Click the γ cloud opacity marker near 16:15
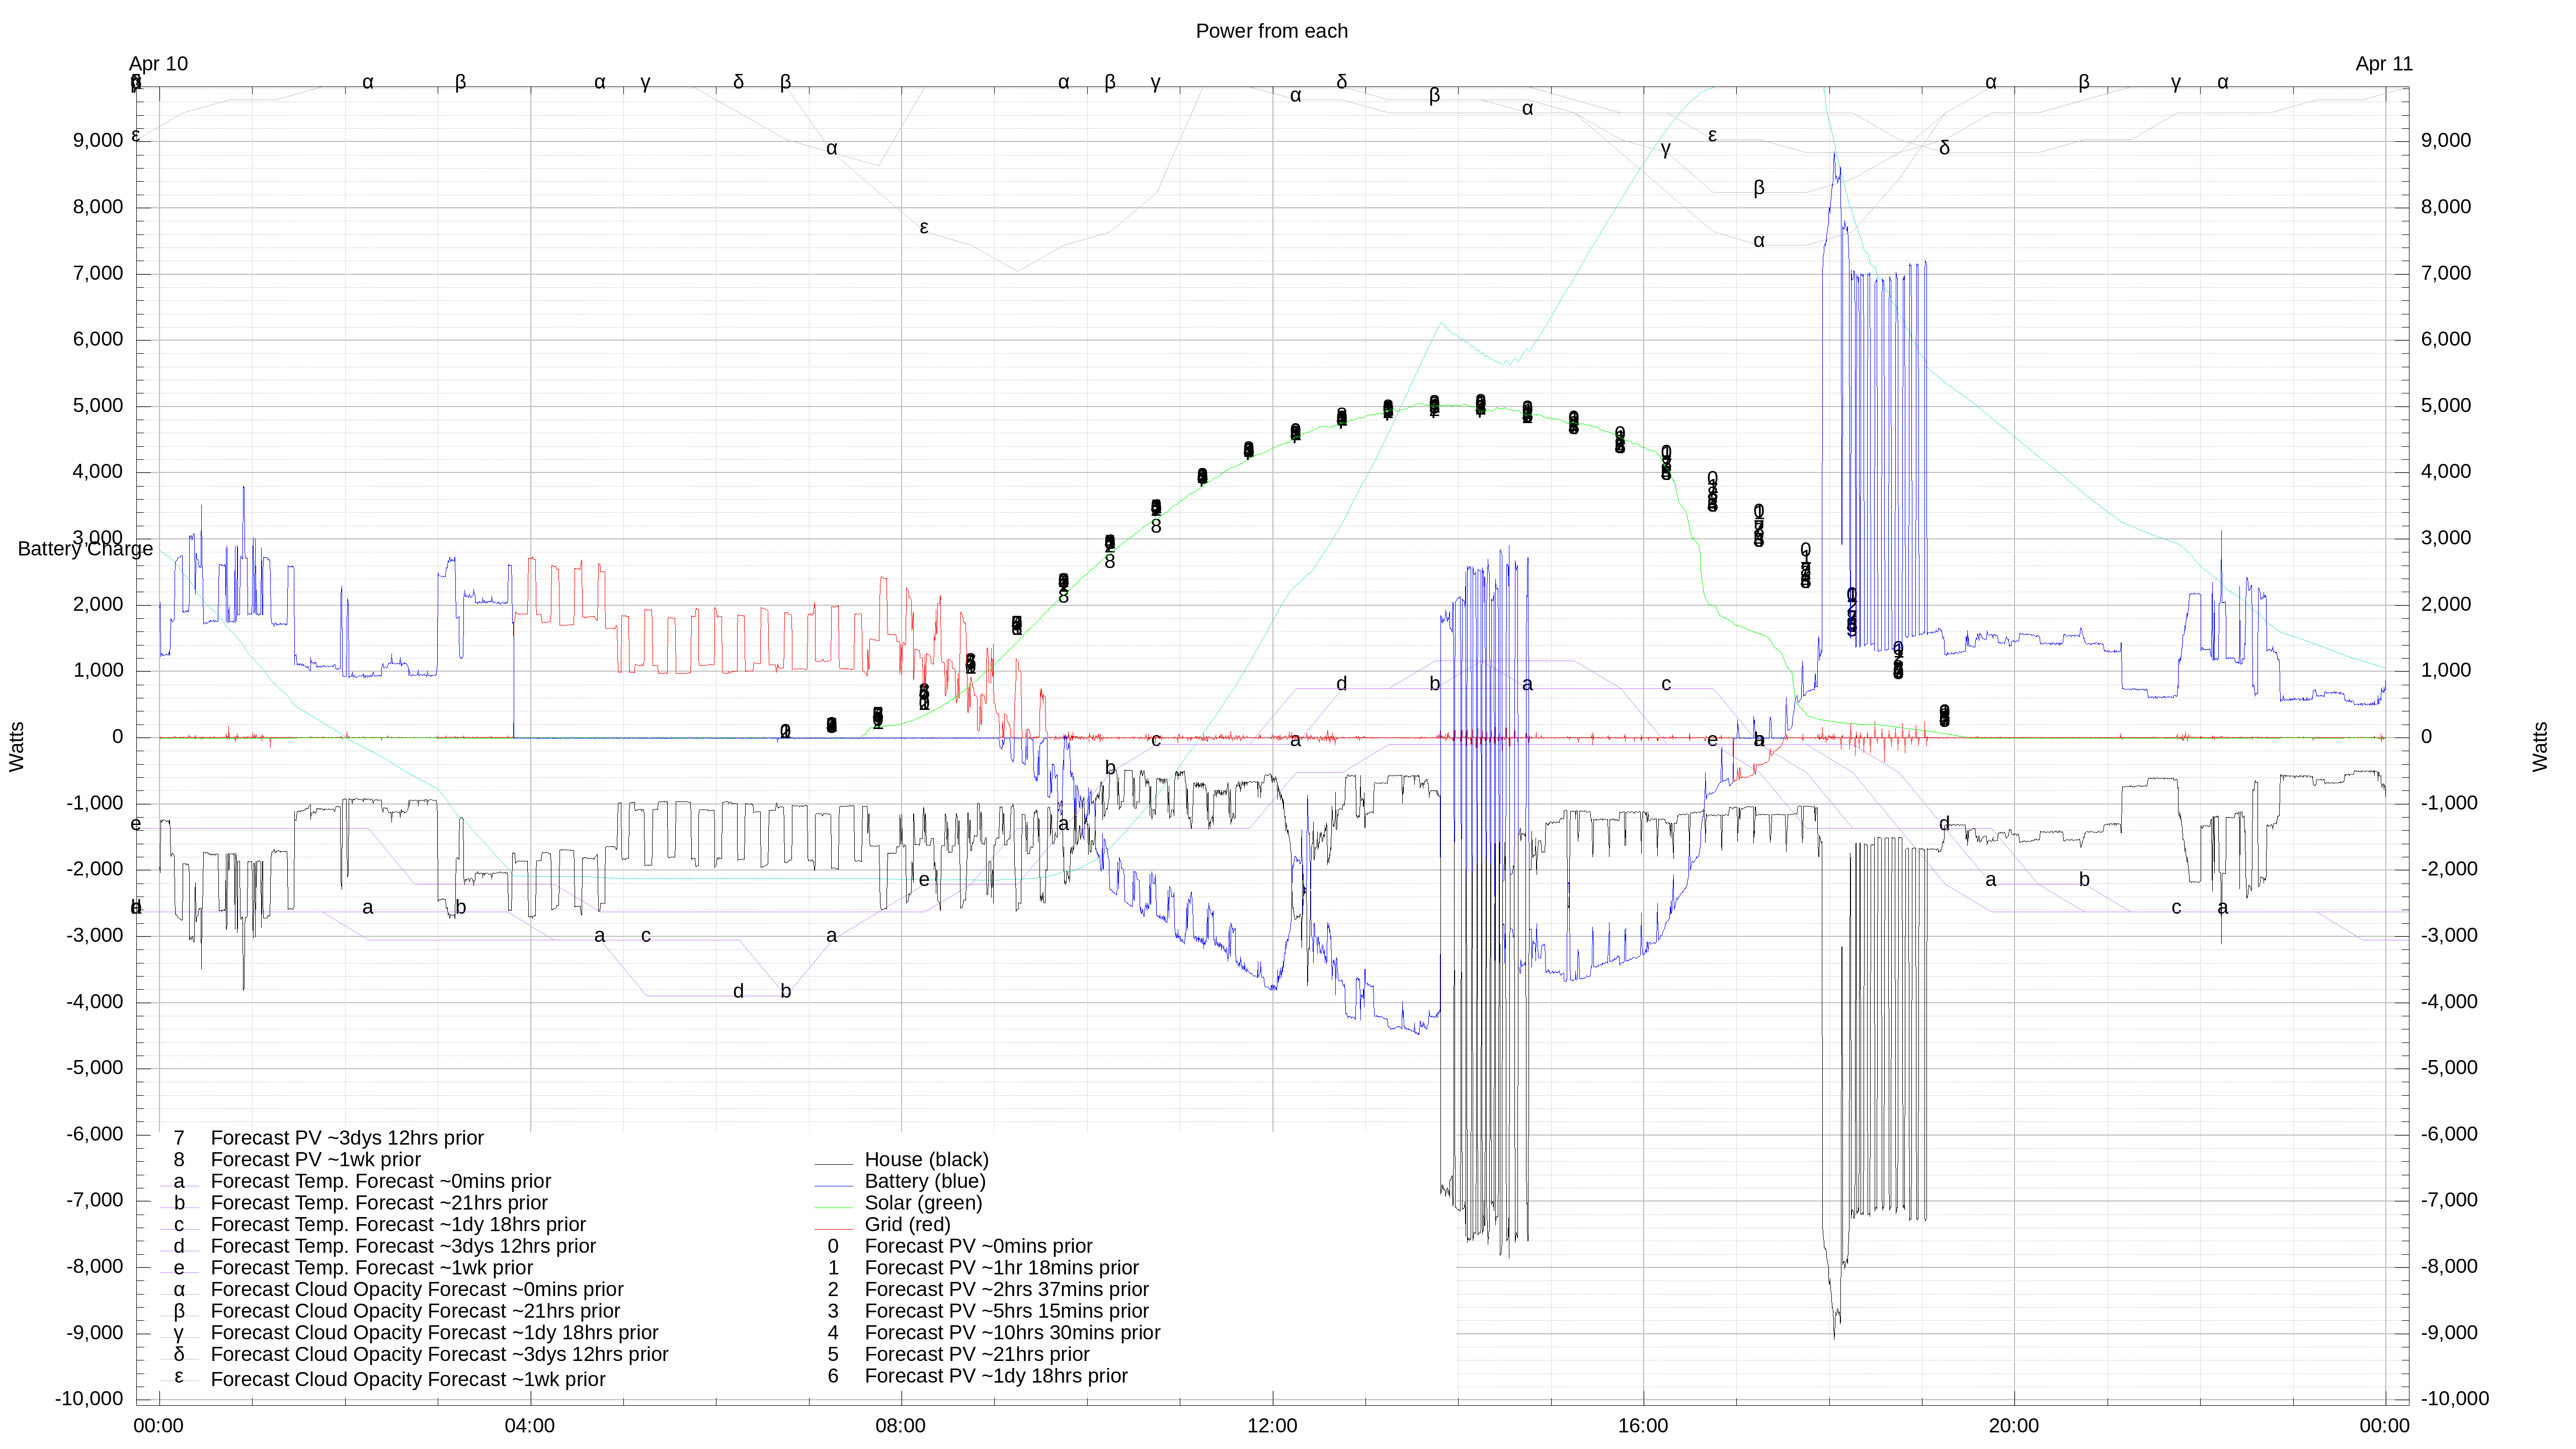The image size is (2576, 1449). tap(1666, 149)
